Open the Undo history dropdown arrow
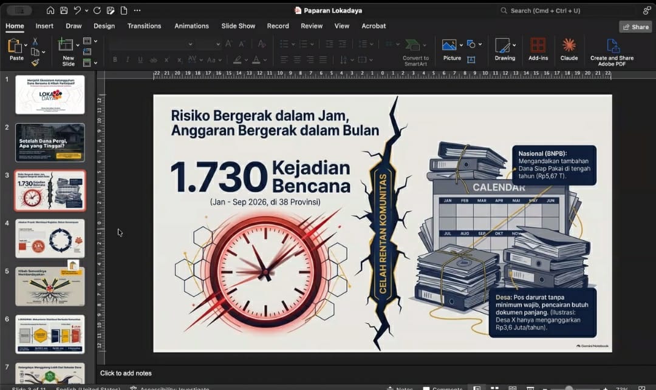The image size is (656, 390). [87, 10]
